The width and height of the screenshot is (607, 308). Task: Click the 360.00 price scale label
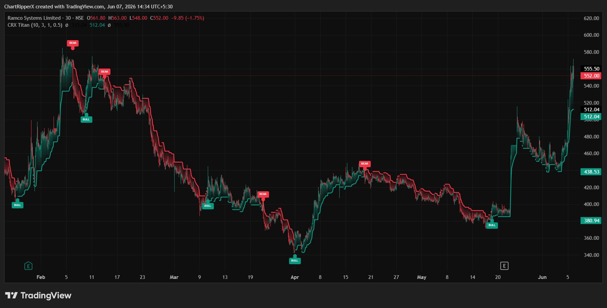[x=591, y=238]
